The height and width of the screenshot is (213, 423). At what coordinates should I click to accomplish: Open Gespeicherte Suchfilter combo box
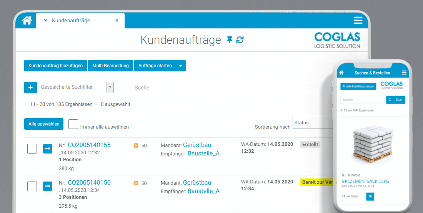75,88
